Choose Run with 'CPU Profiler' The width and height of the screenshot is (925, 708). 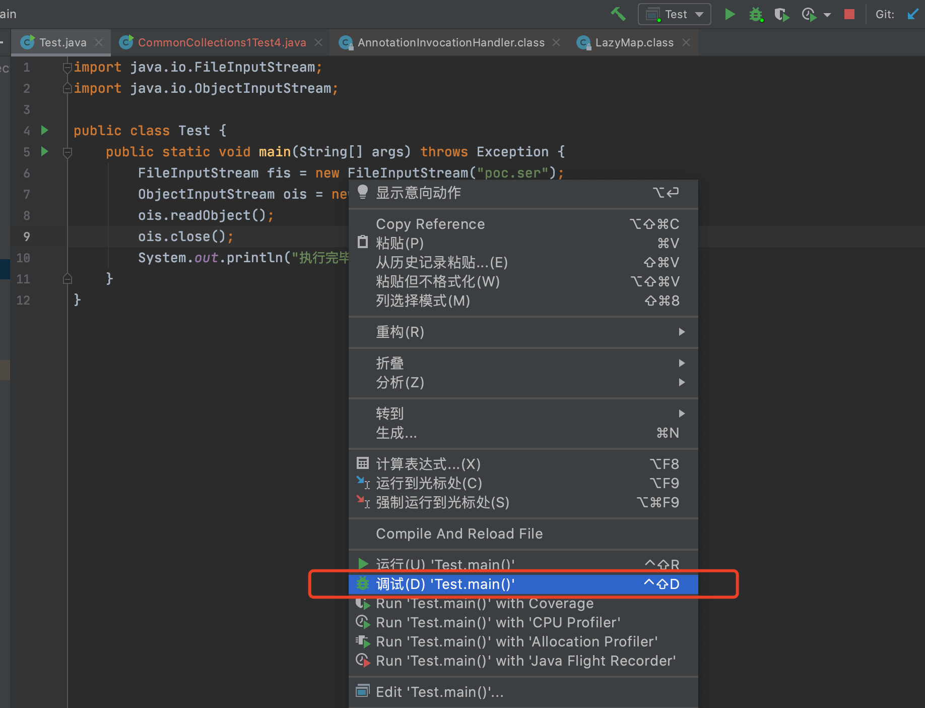point(523,622)
